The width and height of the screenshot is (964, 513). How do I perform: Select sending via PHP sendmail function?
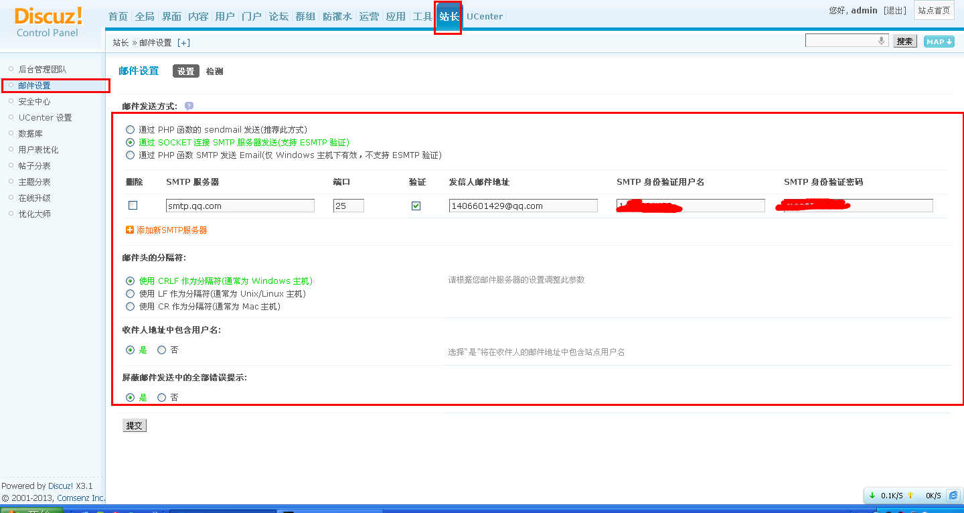[x=130, y=130]
